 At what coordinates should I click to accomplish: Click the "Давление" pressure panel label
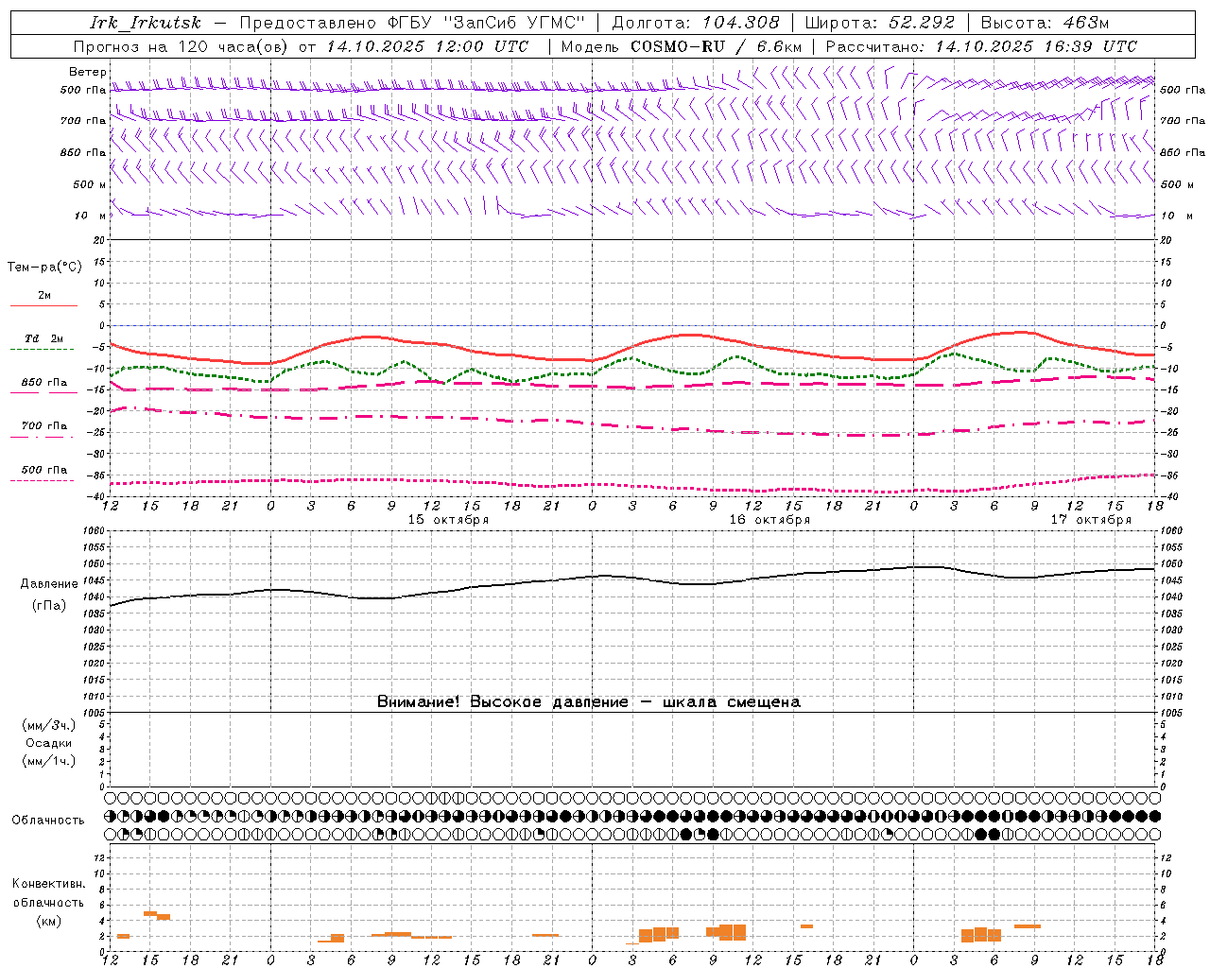49,584
